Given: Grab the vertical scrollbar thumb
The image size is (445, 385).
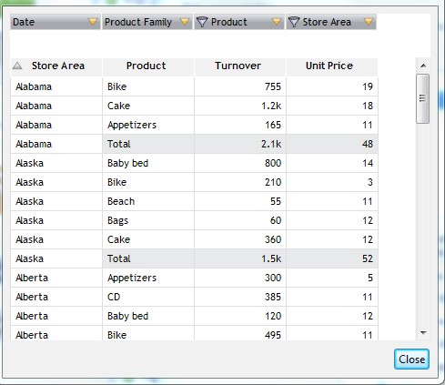Looking at the screenshot, I should click(423, 98).
